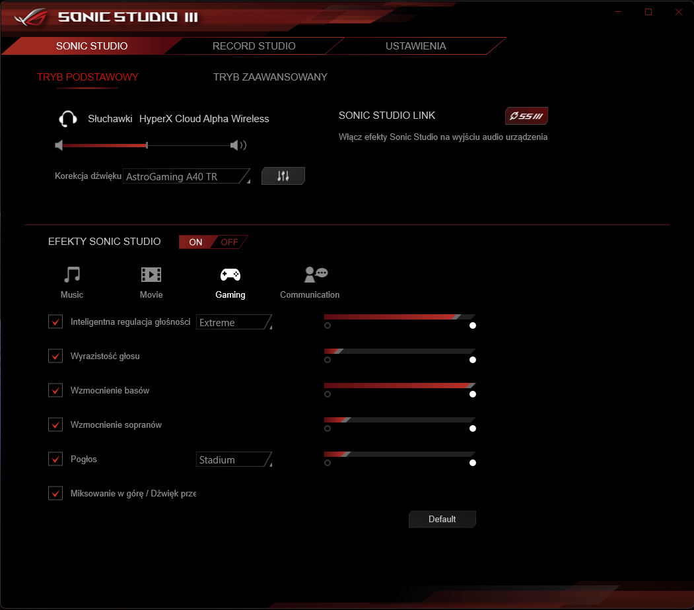This screenshot has width=694, height=610.
Task: Switch to SONIC STUDIO tab
Action: click(x=92, y=46)
